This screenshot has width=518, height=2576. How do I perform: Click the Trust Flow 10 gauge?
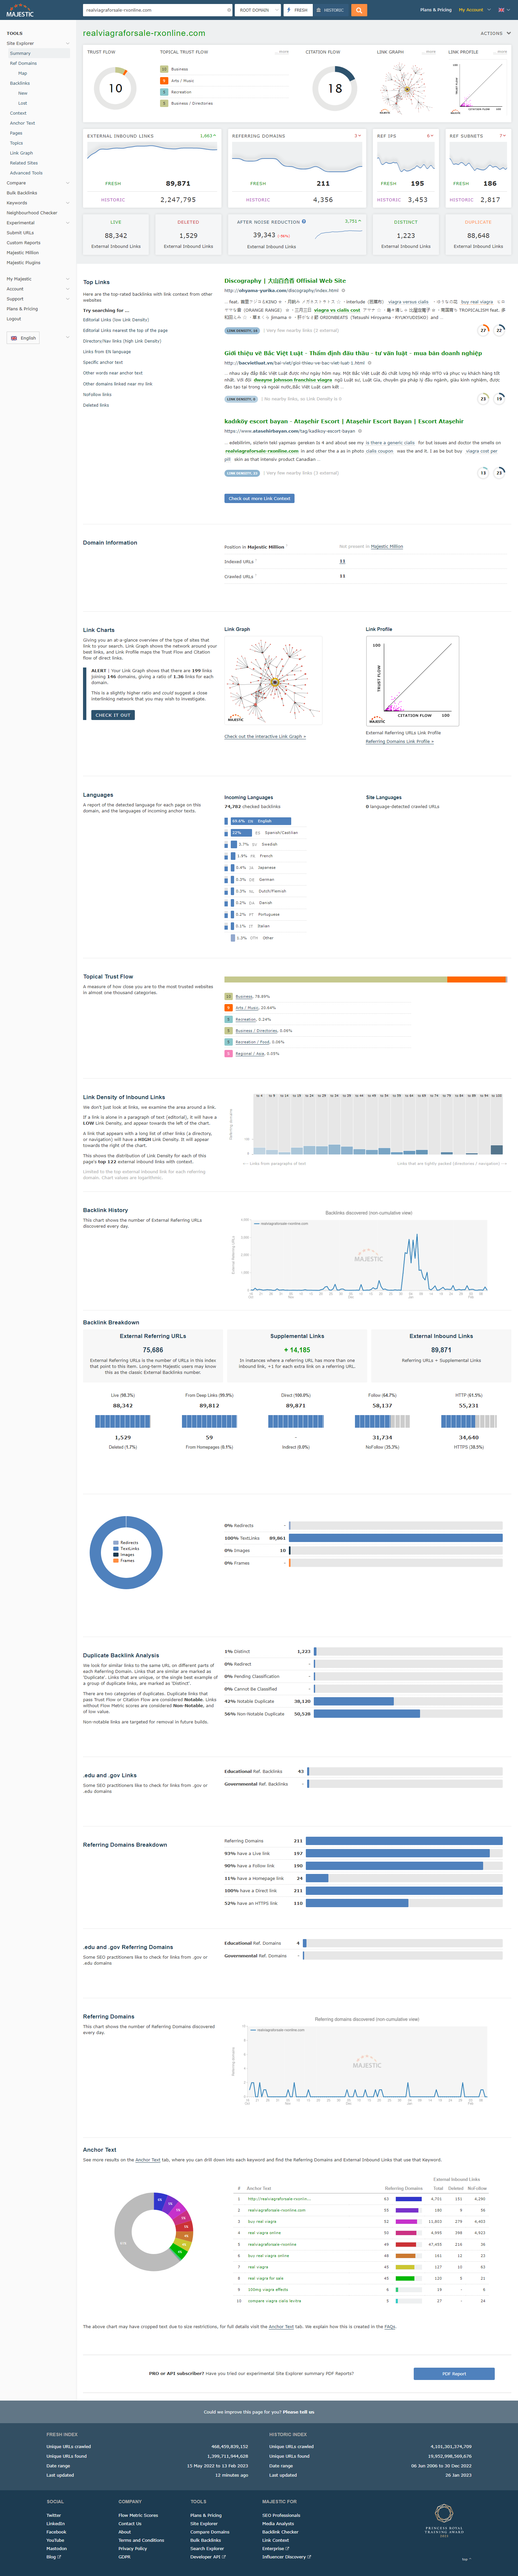pos(115,88)
